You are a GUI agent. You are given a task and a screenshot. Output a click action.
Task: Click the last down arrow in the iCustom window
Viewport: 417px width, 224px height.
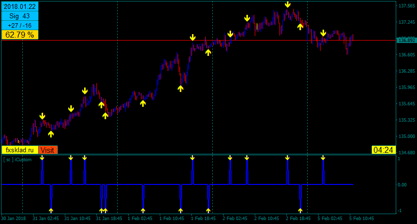click(323, 158)
